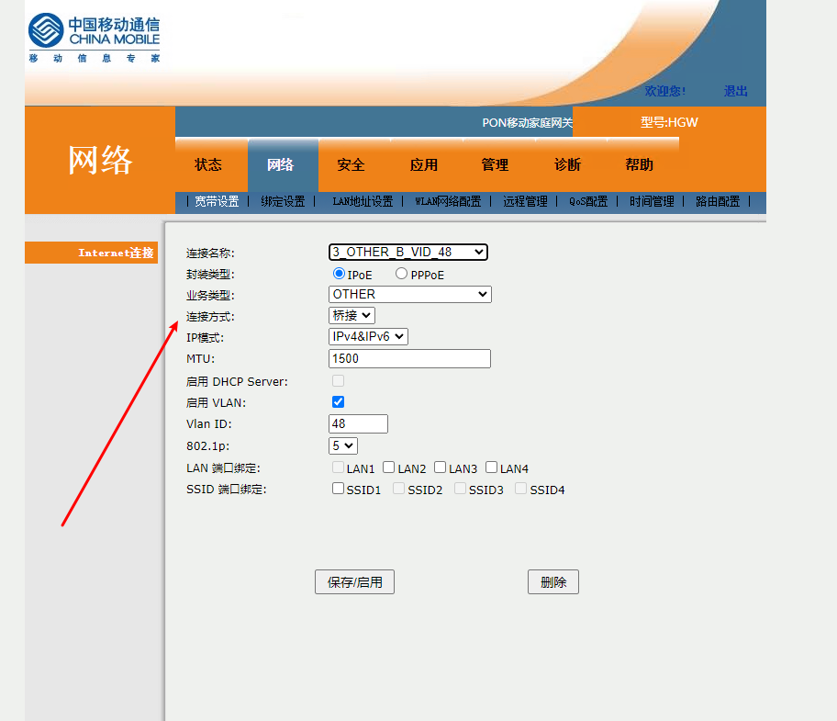Open the 连接方式 桥接 dropdown
The image size is (837, 721).
pyautogui.click(x=352, y=316)
